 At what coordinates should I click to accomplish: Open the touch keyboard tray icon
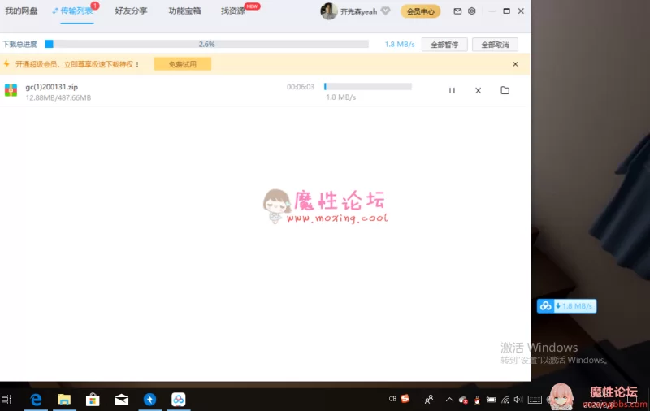click(x=535, y=400)
